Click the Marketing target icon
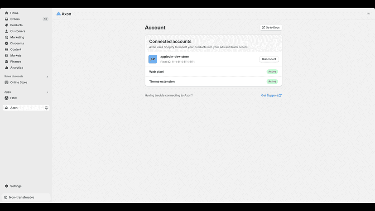 coord(6,37)
